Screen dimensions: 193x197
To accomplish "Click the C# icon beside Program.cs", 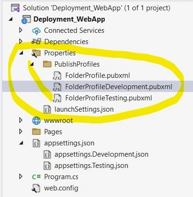I will [x=36, y=177].
